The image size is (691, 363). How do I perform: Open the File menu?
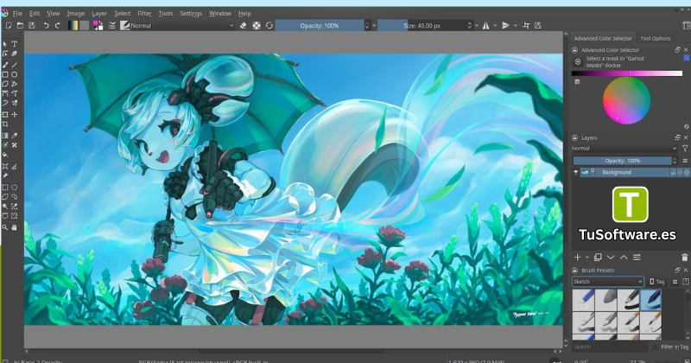pyautogui.click(x=17, y=13)
